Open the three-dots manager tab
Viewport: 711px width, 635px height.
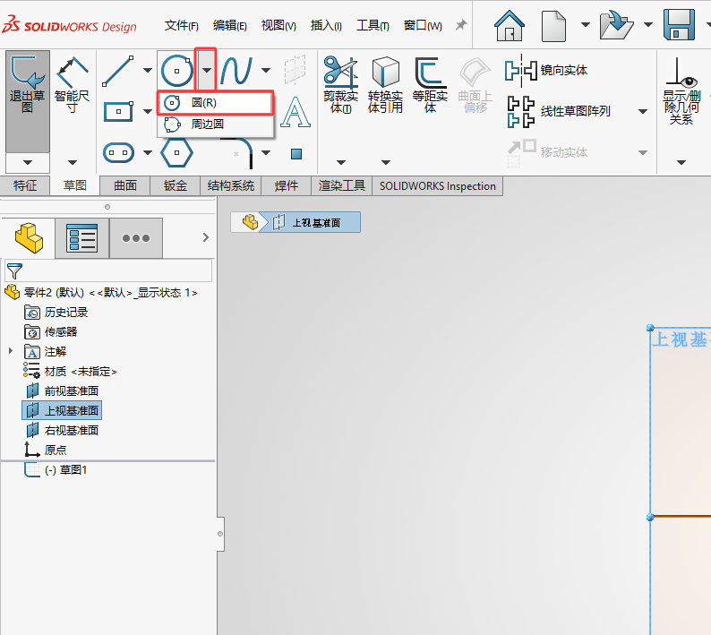tap(135, 237)
